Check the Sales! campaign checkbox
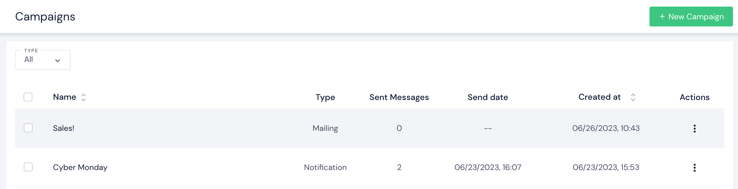 [28, 128]
